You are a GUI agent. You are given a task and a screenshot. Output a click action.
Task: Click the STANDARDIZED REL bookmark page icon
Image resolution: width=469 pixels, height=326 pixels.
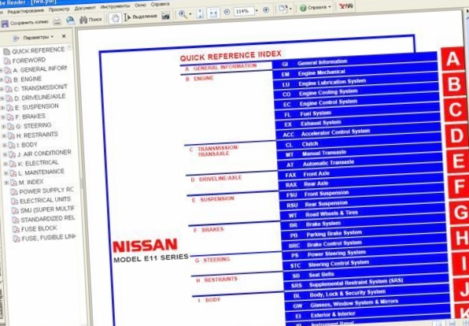16,220
